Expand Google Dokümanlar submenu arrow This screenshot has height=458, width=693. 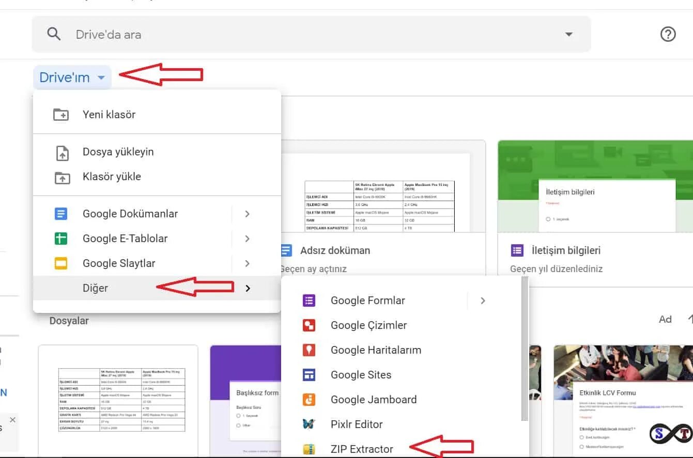point(248,214)
